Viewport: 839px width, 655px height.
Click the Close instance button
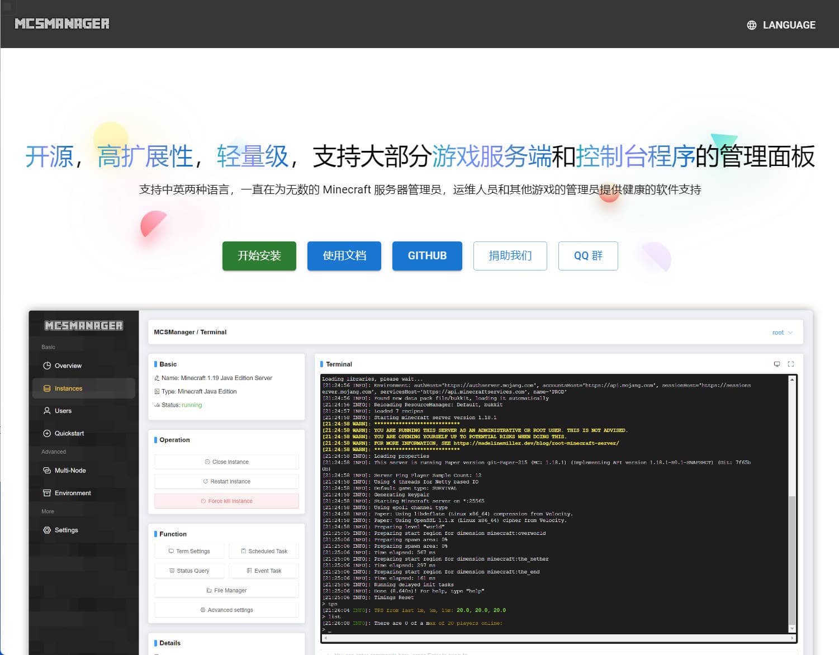(x=226, y=462)
